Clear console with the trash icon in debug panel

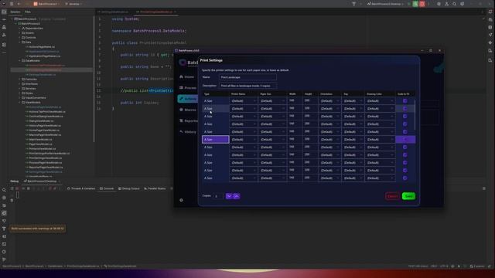12,201
